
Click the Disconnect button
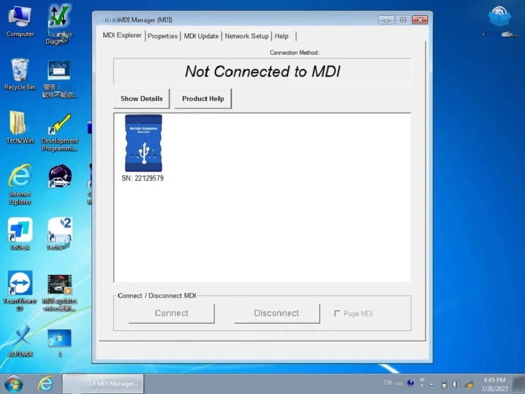click(x=277, y=313)
